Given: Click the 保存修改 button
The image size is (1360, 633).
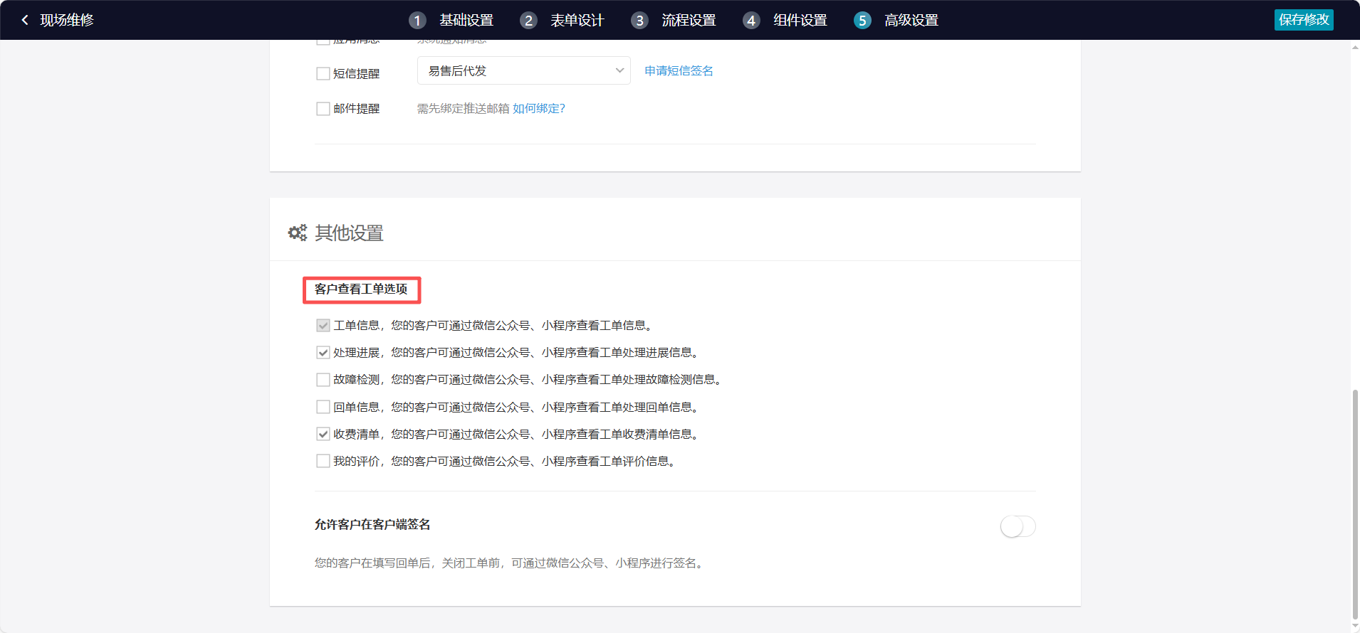Looking at the screenshot, I should [1303, 20].
